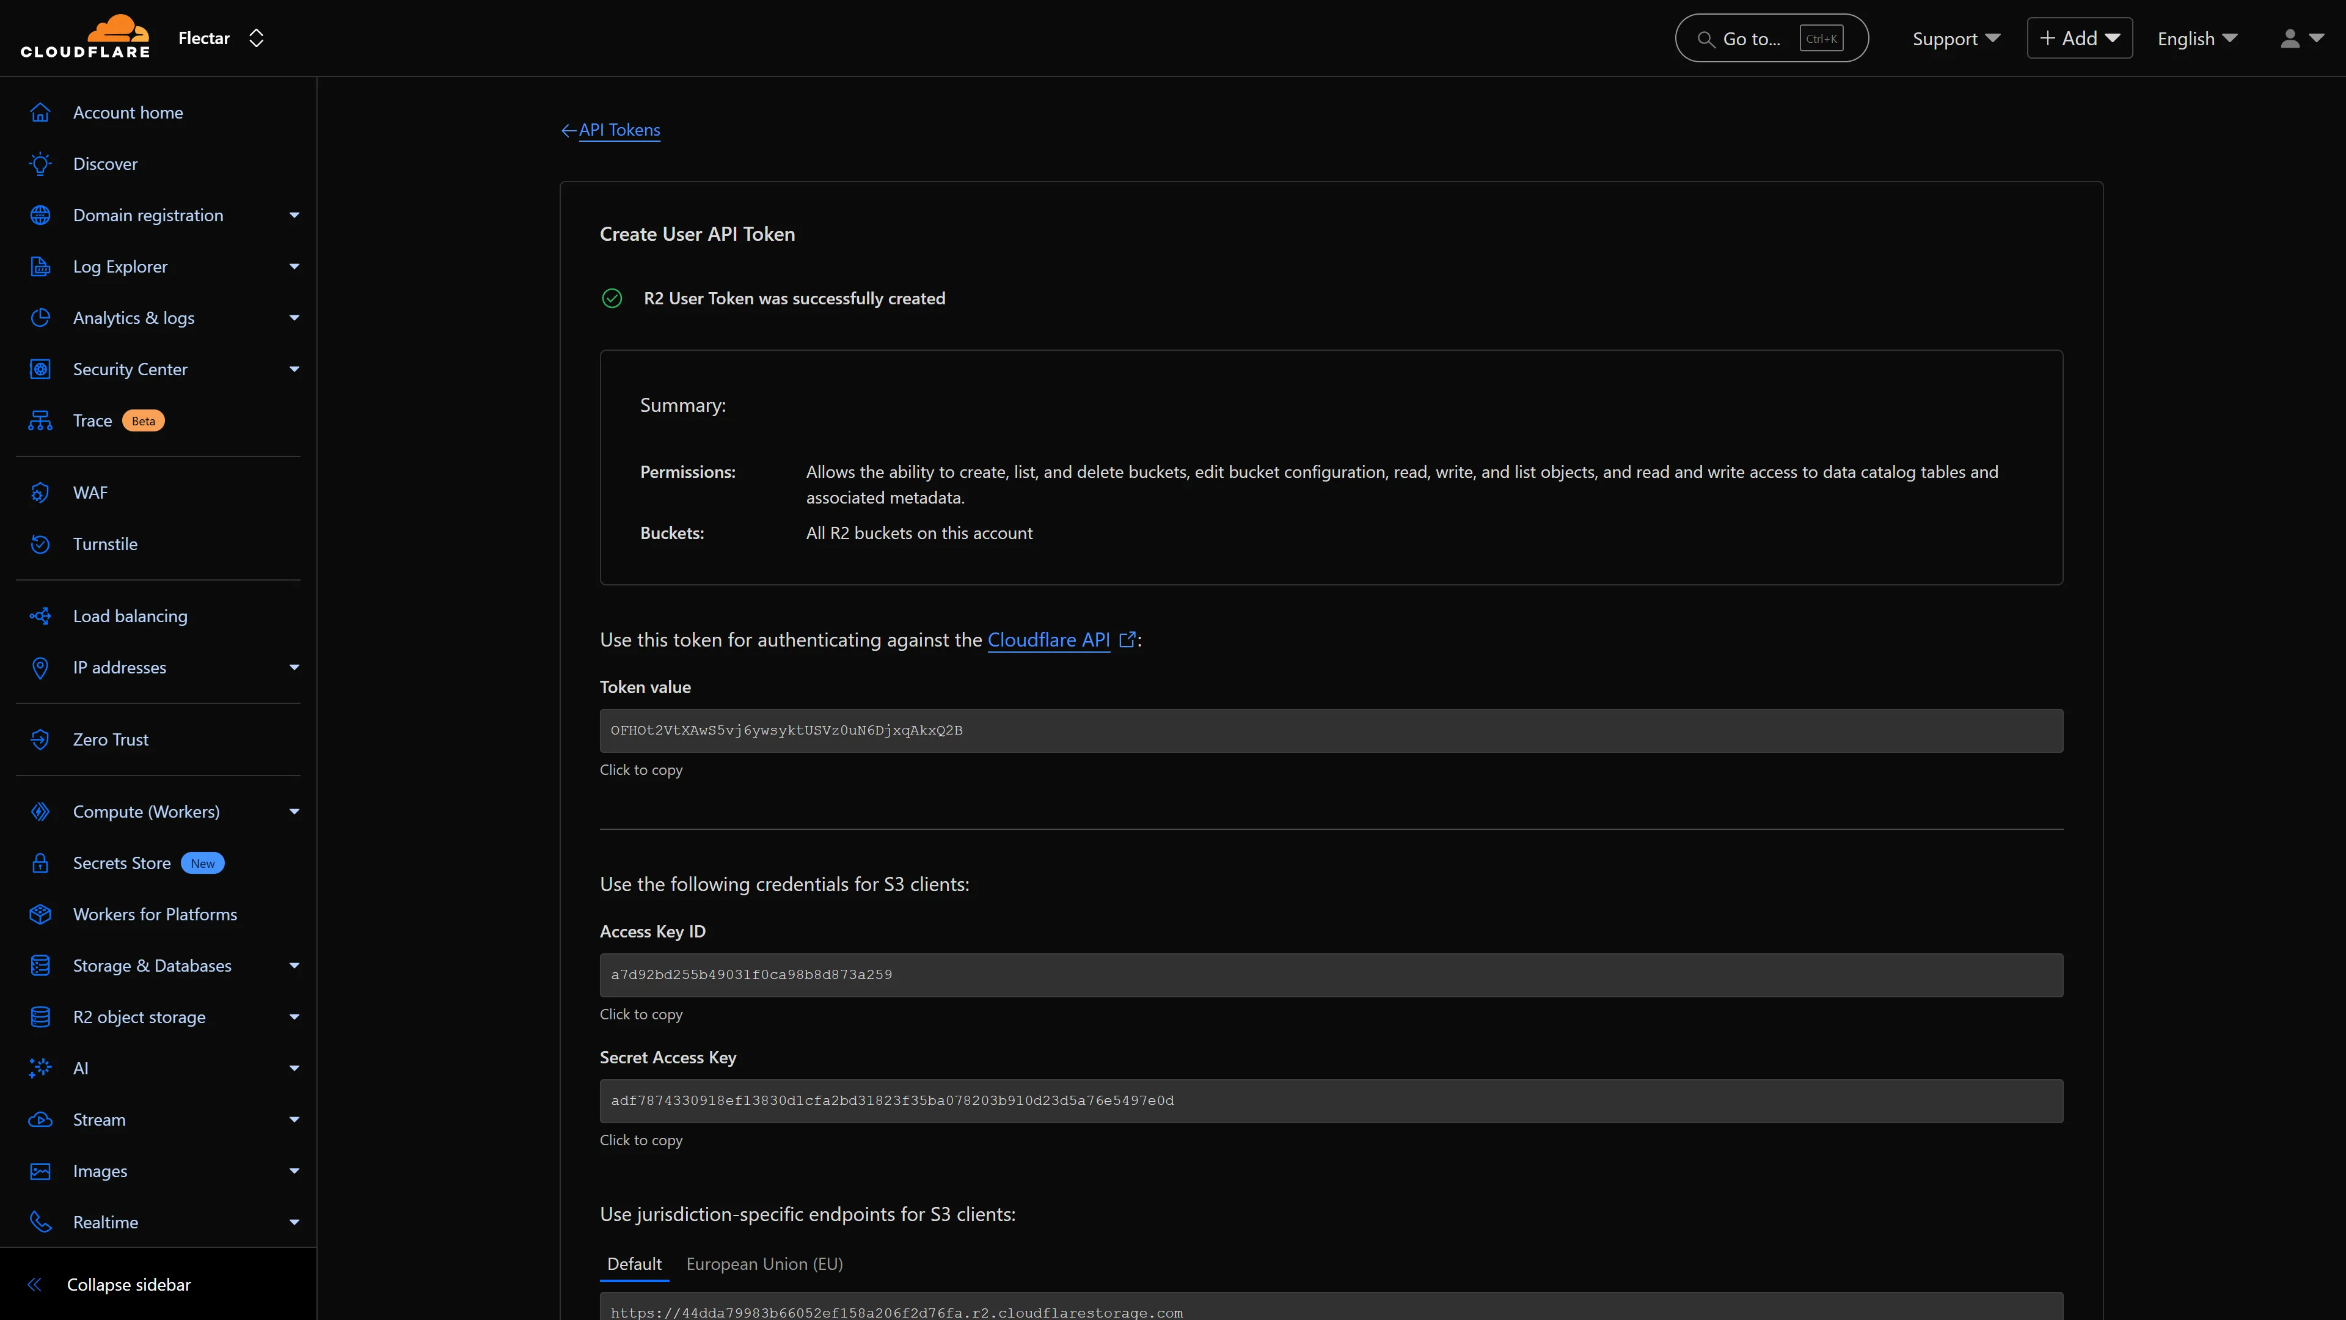Open the Turnstile sidebar icon
The height and width of the screenshot is (1320, 2346).
40,544
